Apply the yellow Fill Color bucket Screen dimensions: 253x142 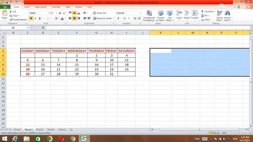(56, 19)
